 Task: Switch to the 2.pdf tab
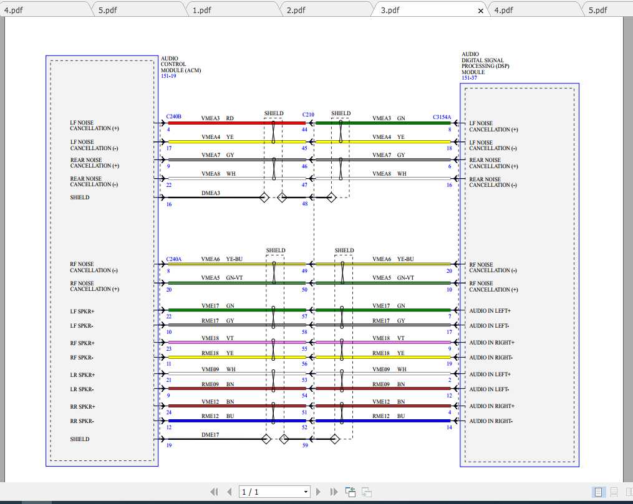[296, 9]
